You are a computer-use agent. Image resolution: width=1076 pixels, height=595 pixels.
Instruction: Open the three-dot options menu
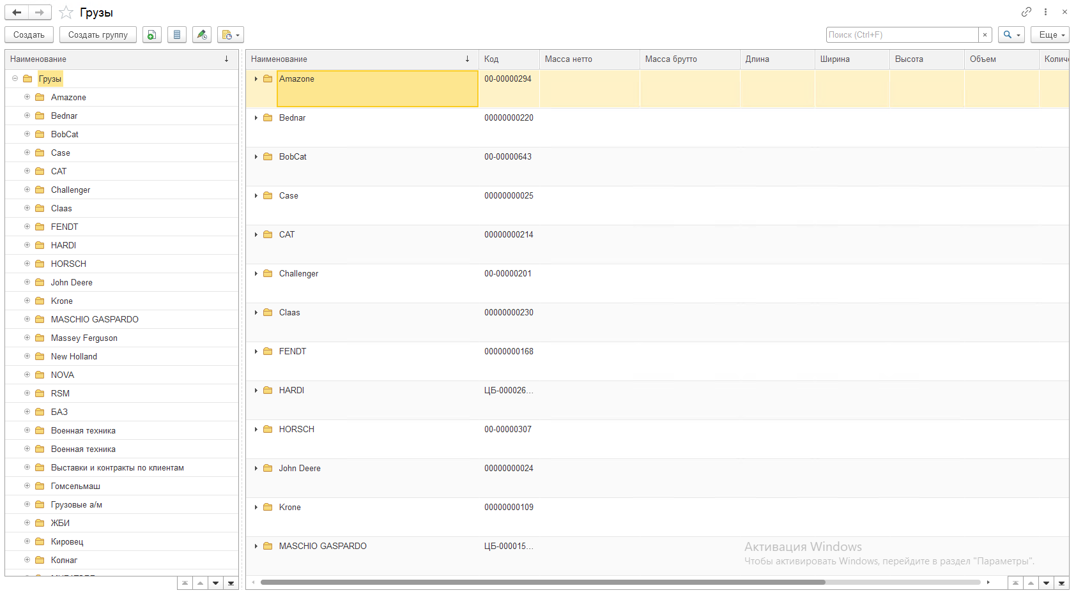pos(1045,12)
